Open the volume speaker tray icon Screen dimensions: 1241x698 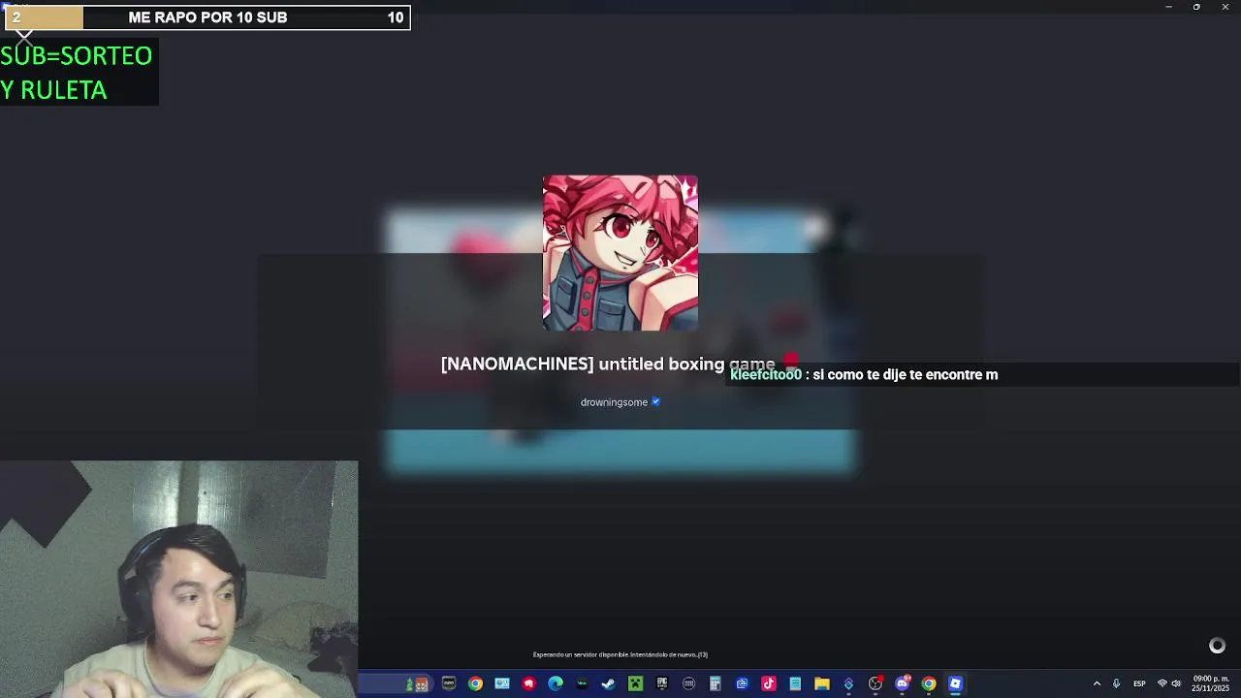[x=1176, y=683]
